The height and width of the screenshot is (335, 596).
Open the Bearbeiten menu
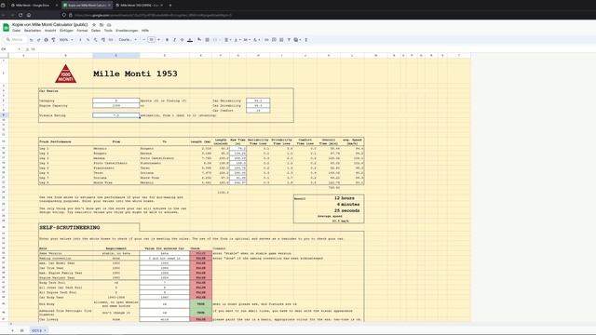point(33,31)
